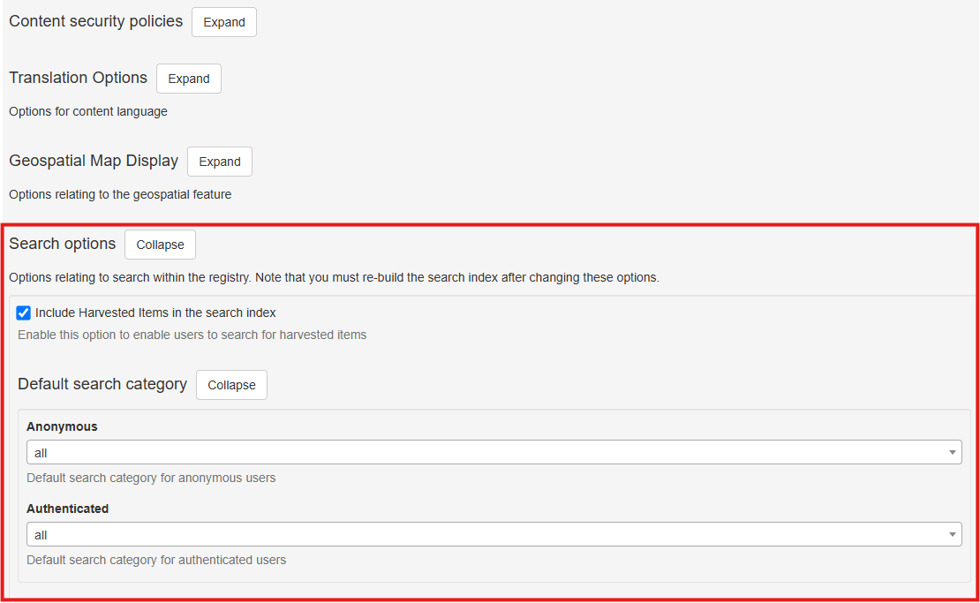This screenshot has width=980, height=603.
Task: Collapse the Search options section
Action: click(x=160, y=245)
